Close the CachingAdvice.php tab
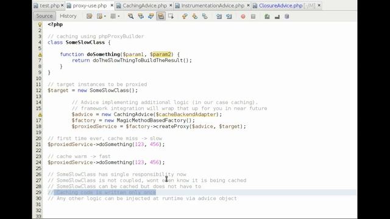The width and height of the screenshot is (390, 219). click(171, 5)
